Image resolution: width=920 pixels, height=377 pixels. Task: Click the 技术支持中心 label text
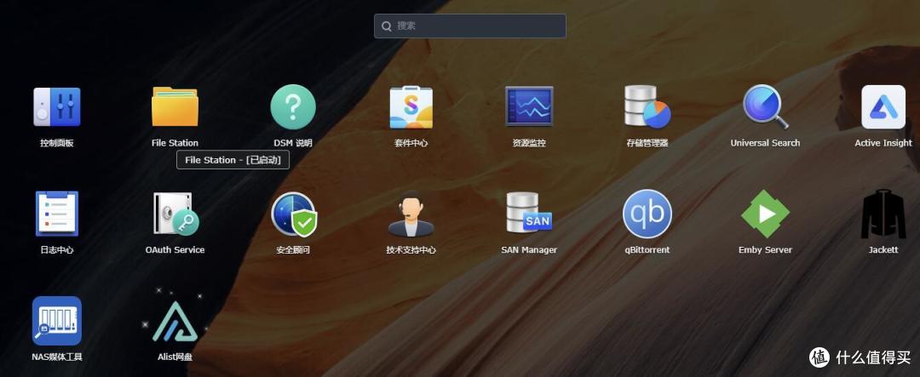411,249
